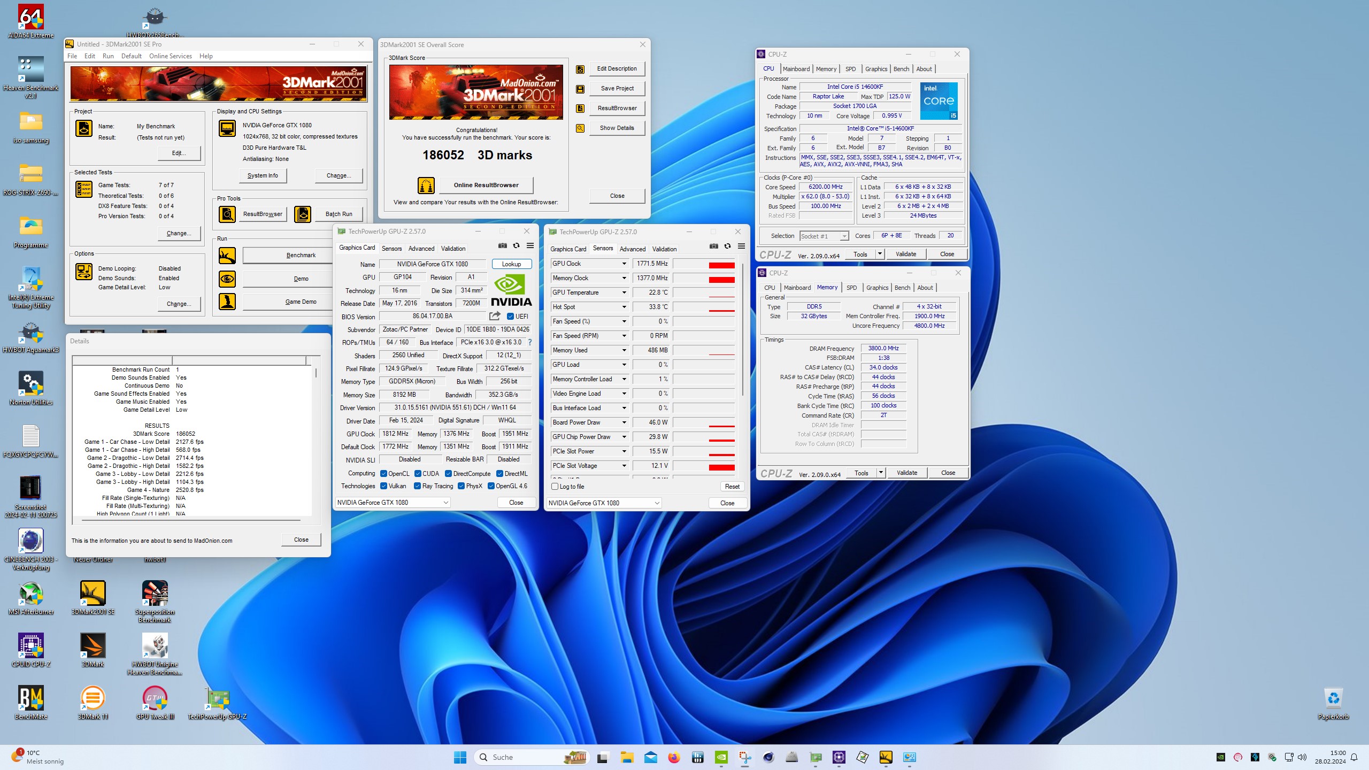
Task: Click the GPU-Z screenshot camera icon in Graphics Card window
Action: (x=502, y=246)
